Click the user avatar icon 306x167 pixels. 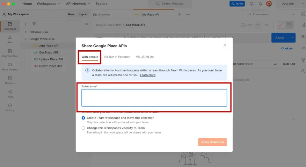pyautogui.click(x=269, y=4)
